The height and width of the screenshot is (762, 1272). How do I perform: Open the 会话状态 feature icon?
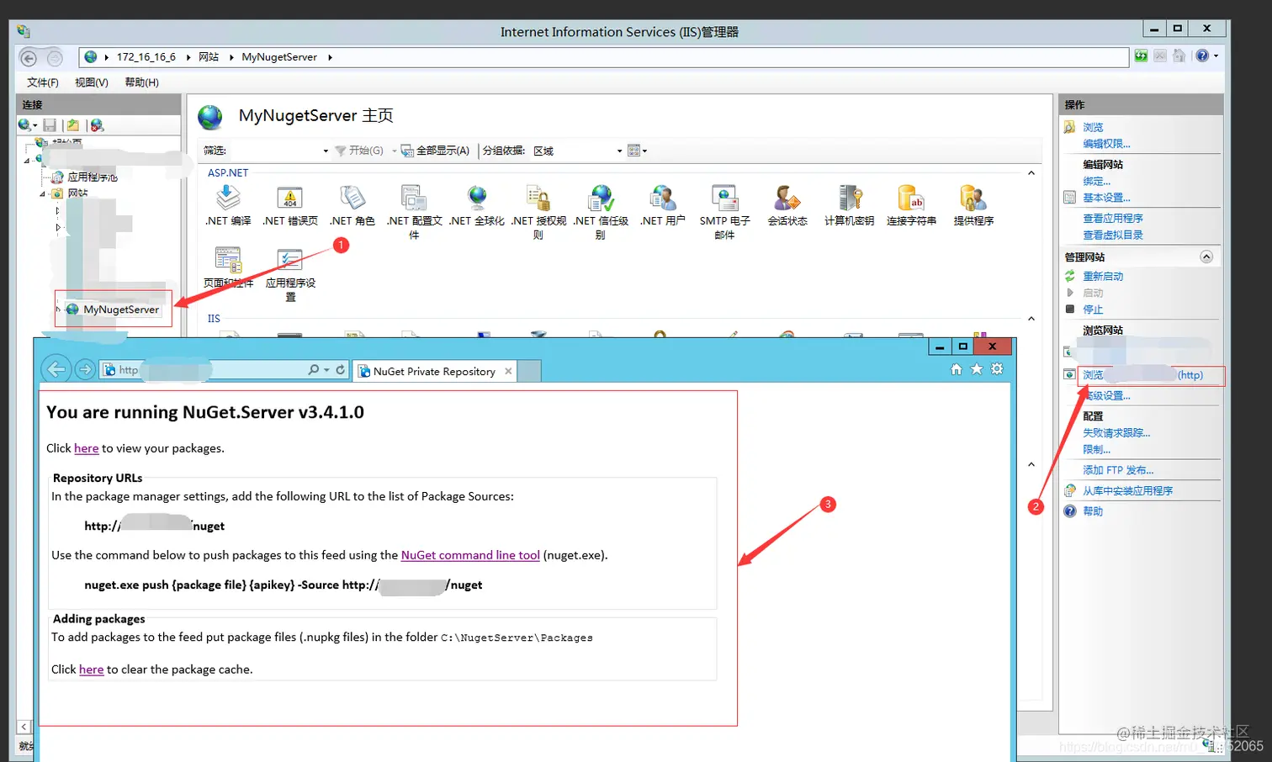[787, 198]
